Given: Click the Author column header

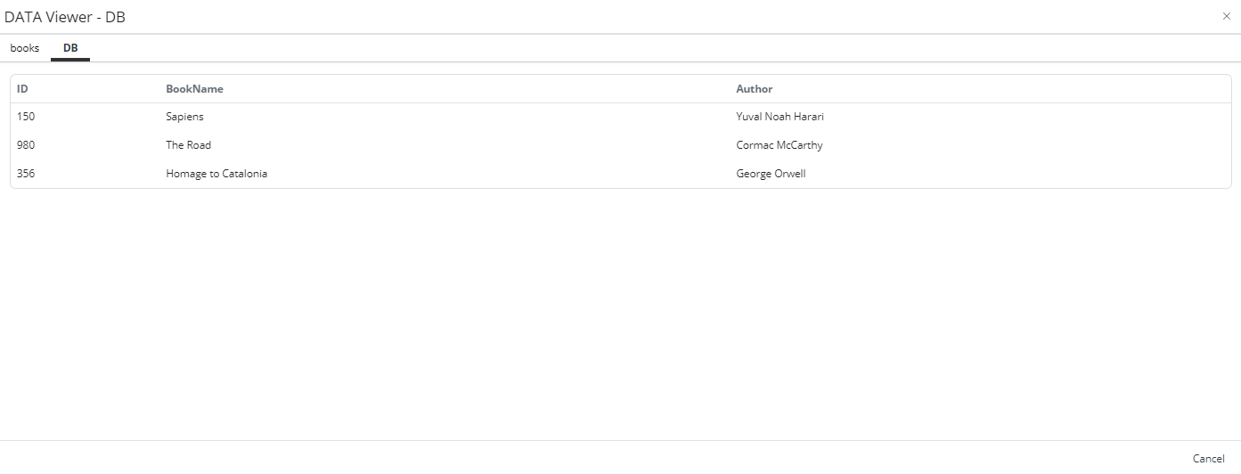Looking at the screenshot, I should click(x=754, y=89).
